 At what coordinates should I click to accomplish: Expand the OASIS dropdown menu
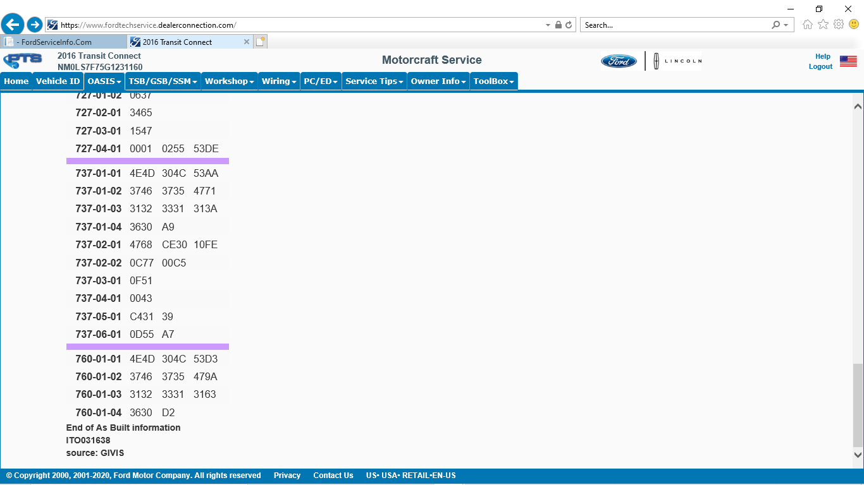(104, 81)
